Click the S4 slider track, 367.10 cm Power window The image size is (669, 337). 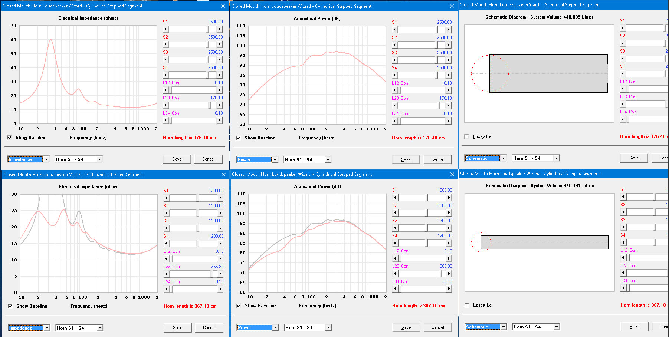point(422,243)
